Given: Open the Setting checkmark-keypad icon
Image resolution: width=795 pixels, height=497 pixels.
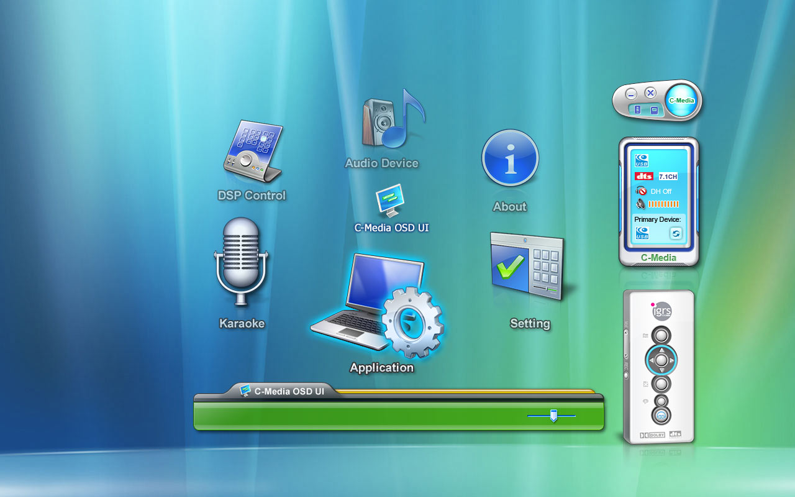Looking at the screenshot, I should coord(528,266).
